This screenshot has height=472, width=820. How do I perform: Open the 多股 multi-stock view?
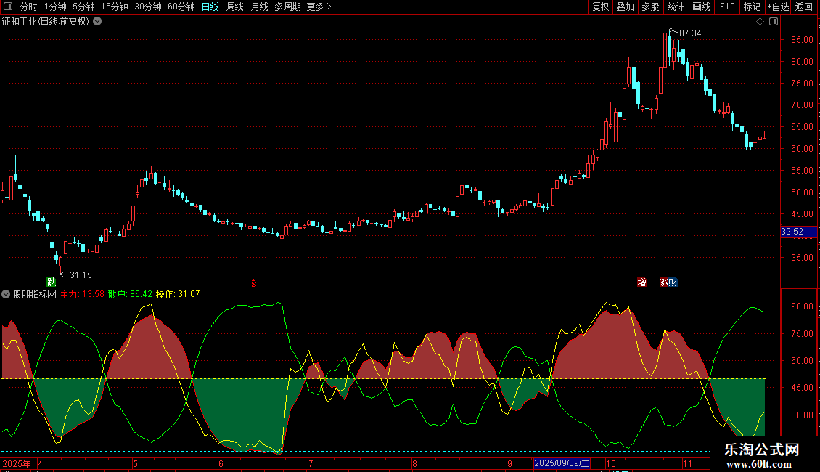(x=651, y=7)
